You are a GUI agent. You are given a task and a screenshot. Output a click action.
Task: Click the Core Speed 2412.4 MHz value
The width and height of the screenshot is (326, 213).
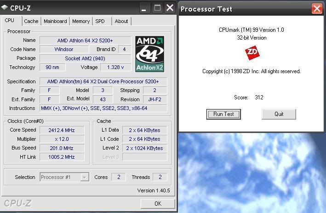(62, 130)
